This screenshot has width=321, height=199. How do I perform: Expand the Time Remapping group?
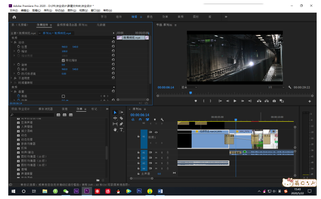pos(12,83)
